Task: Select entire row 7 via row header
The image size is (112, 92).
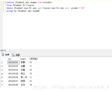Action: point(4,85)
